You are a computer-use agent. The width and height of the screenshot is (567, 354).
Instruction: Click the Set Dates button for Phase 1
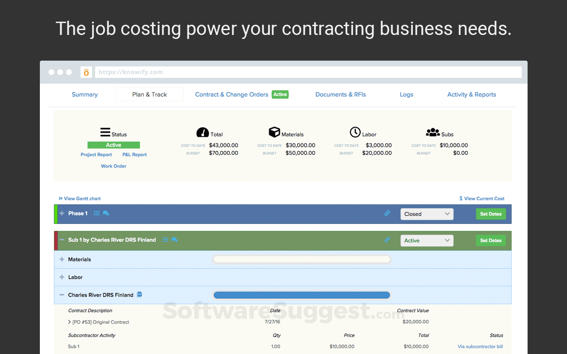pyautogui.click(x=490, y=213)
